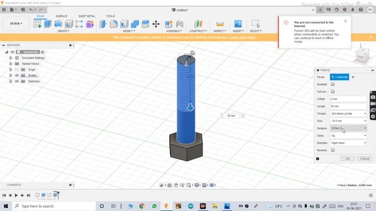376x211 pixels.
Task: Select the Shell tool
Action: (124, 24)
